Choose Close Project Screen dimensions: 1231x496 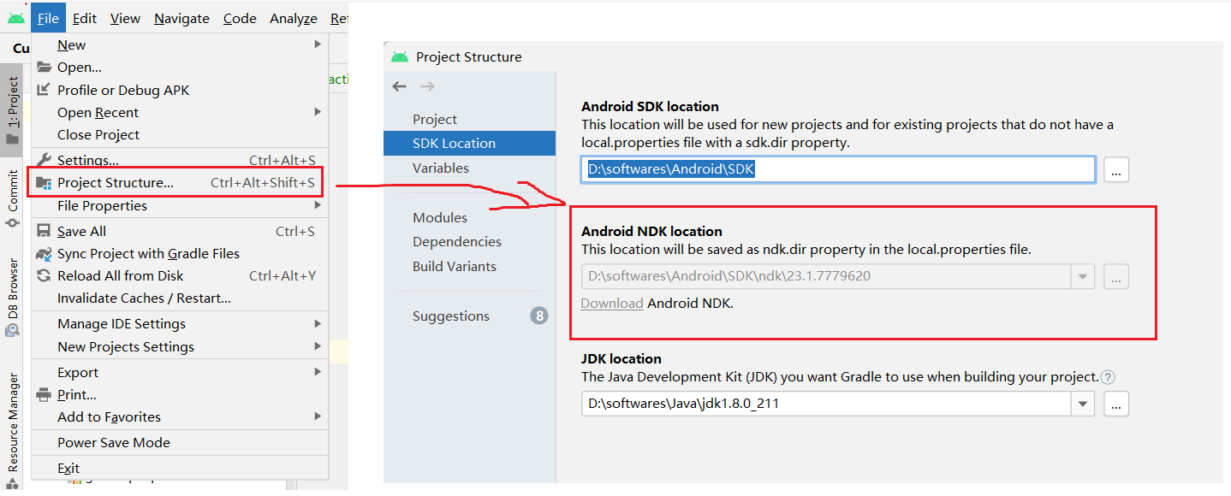(x=180, y=134)
